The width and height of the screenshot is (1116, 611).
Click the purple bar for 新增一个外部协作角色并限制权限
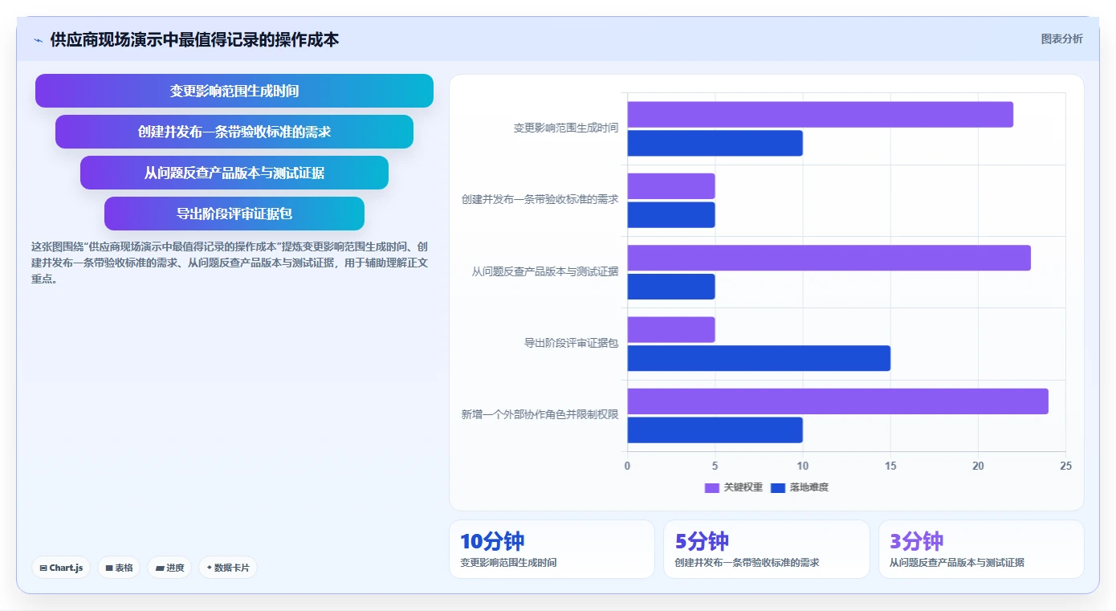837,401
